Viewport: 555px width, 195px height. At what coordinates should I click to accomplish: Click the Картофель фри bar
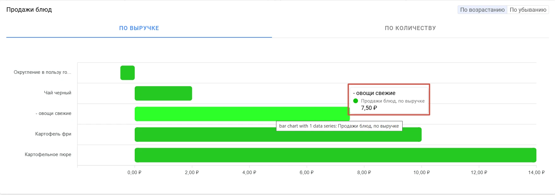tap(278, 135)
